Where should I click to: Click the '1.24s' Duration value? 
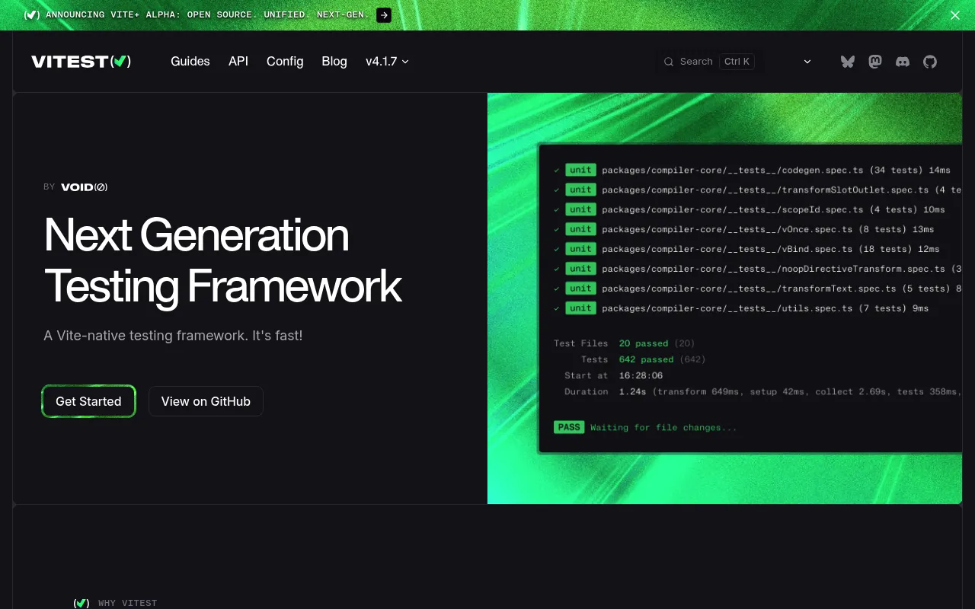click(632, 391)
